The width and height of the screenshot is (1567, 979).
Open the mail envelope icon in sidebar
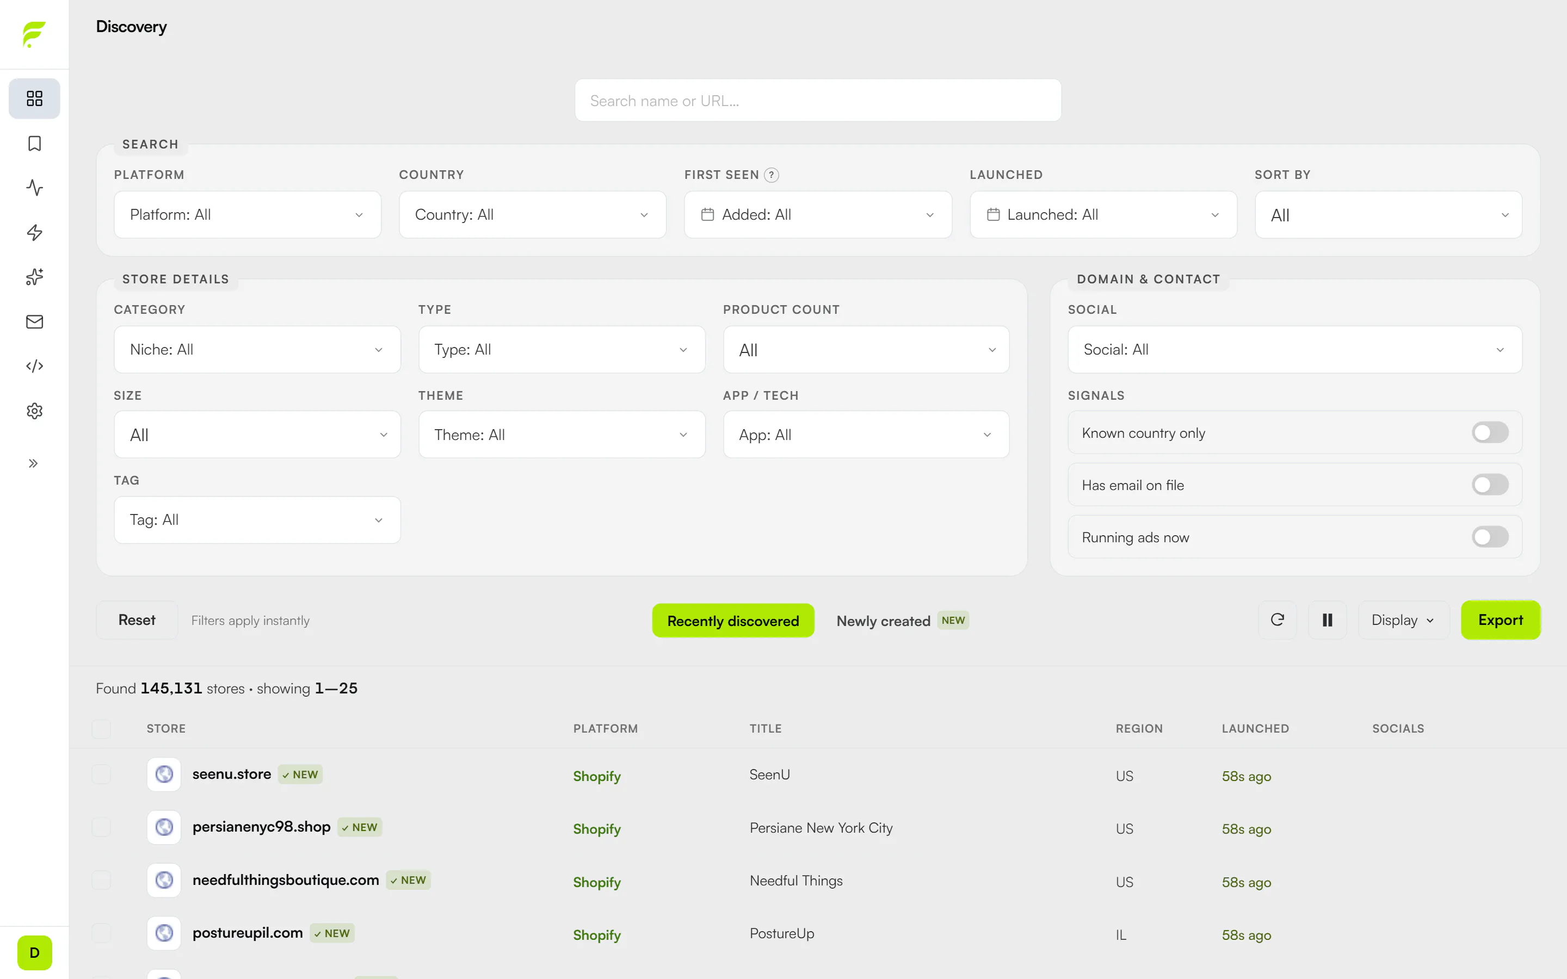click(x=34, y=322)
